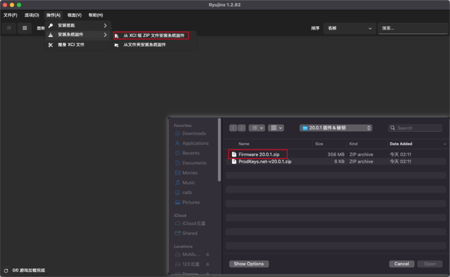Open the 帮助(H) menu
This screenshot has width=450, height=277.
[95, 15]
